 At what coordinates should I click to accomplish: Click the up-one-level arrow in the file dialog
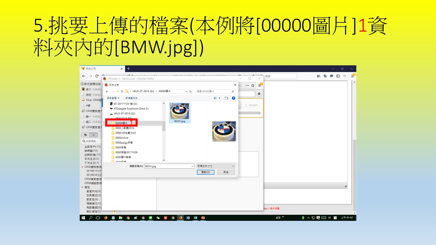[x=122, y=92]
